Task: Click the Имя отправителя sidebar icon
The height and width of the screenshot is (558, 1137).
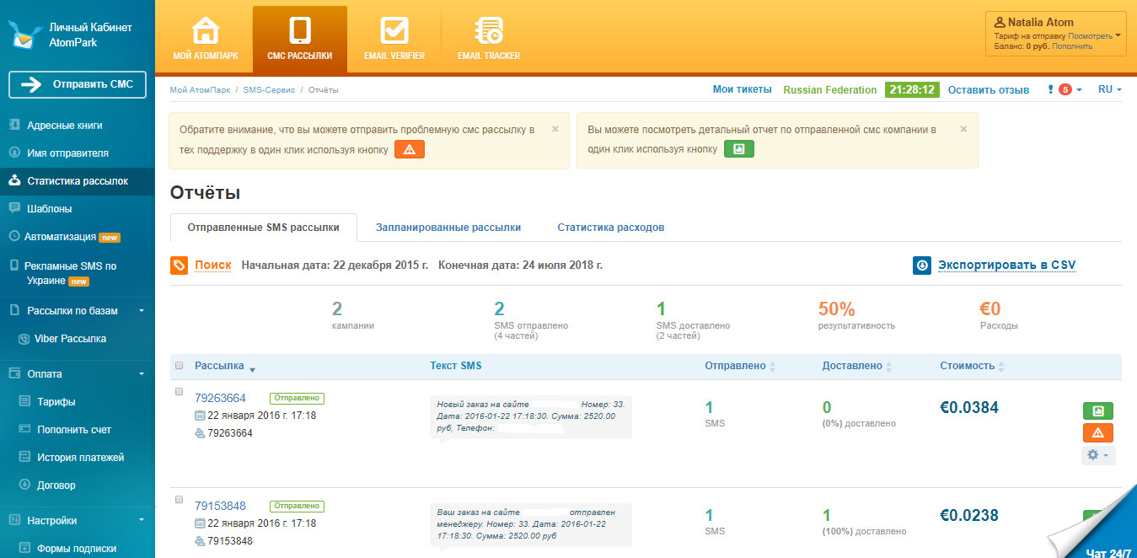Action: [14, 153]
